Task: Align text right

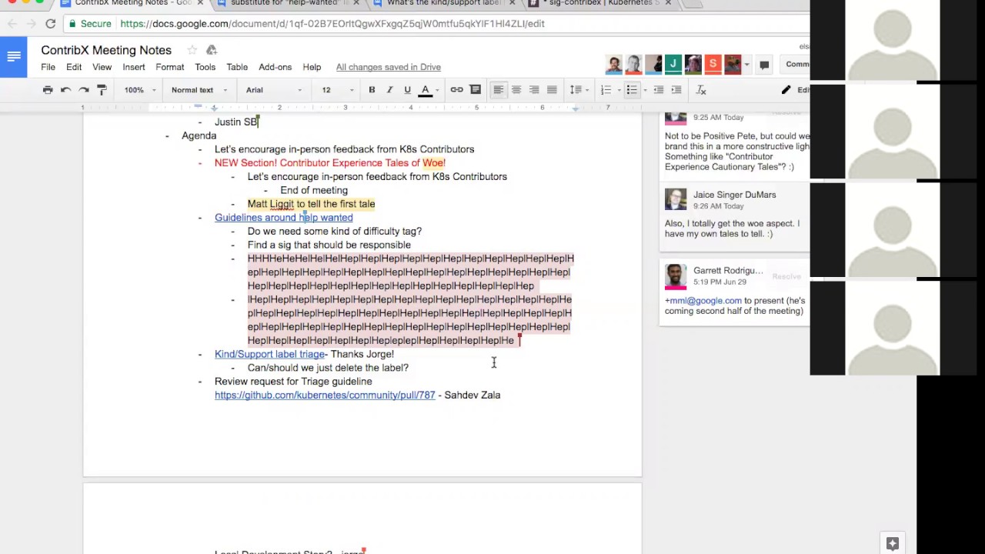Action: [534, 90]
